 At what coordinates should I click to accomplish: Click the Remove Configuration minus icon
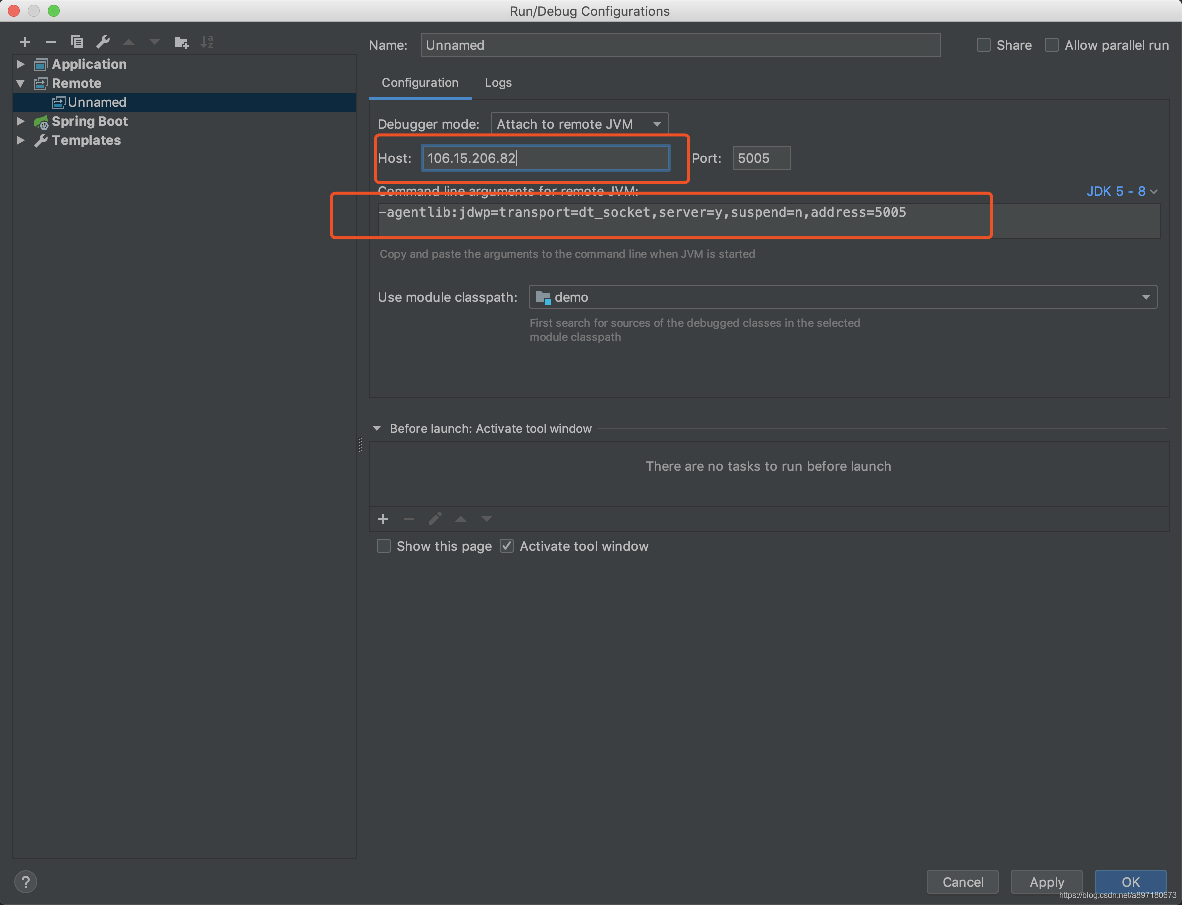50,42
